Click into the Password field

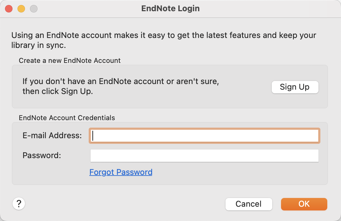[x=205, y=156]
